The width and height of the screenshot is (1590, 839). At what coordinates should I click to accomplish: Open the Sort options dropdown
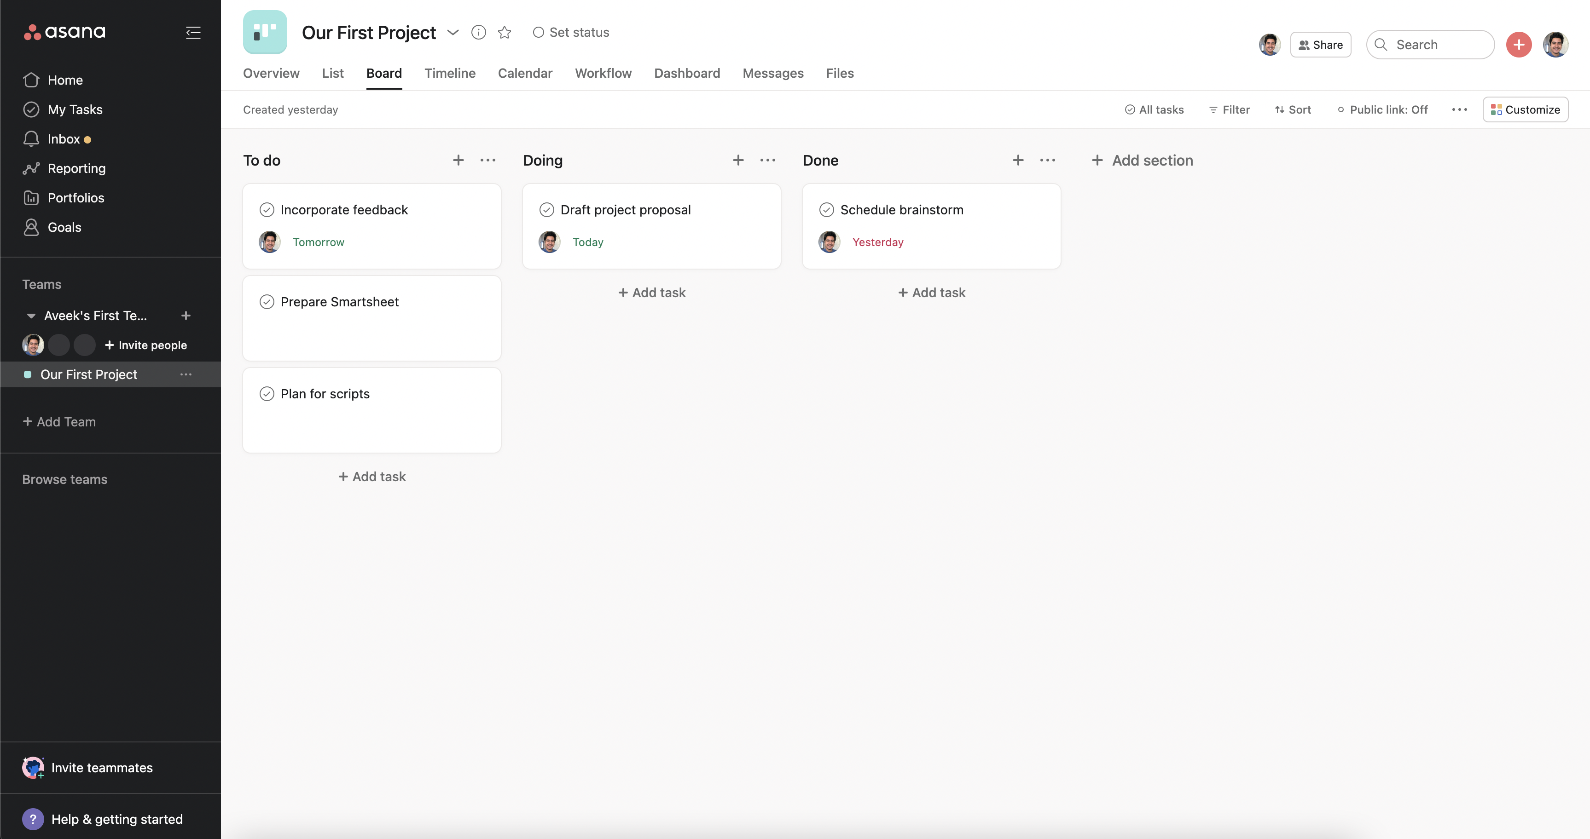click(x=1293, y=110)
